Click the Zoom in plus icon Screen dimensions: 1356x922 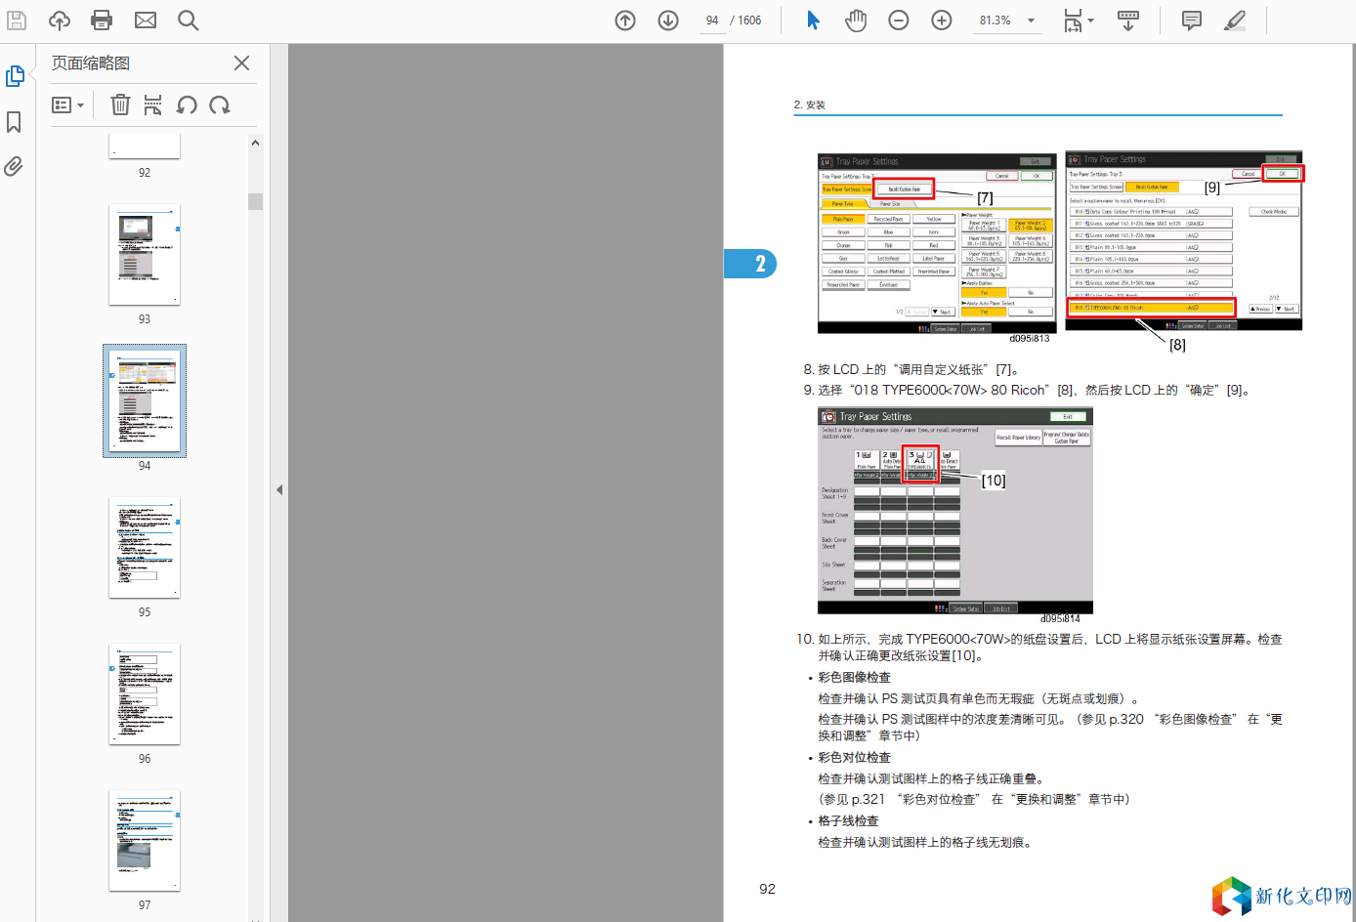(942, 21)
